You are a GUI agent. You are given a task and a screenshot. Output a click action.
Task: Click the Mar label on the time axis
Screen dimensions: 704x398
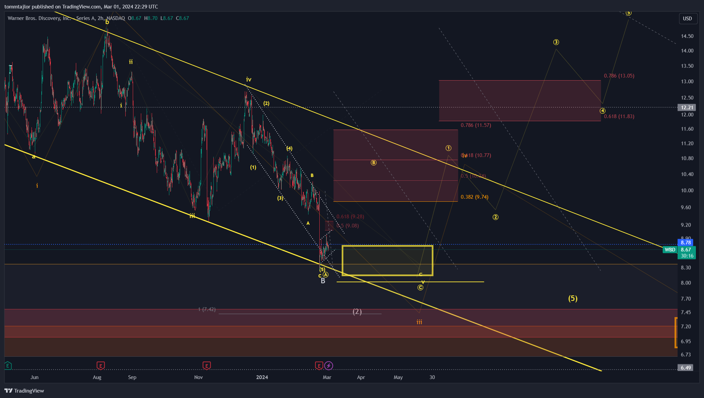coord(327,377)
